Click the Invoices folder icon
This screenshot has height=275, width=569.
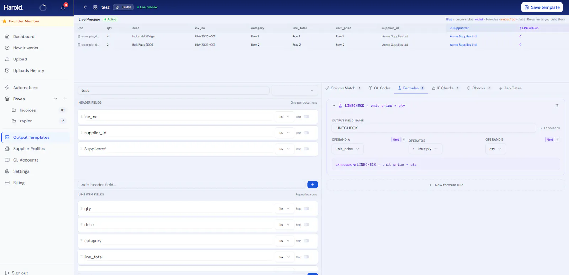coord(14,110)
